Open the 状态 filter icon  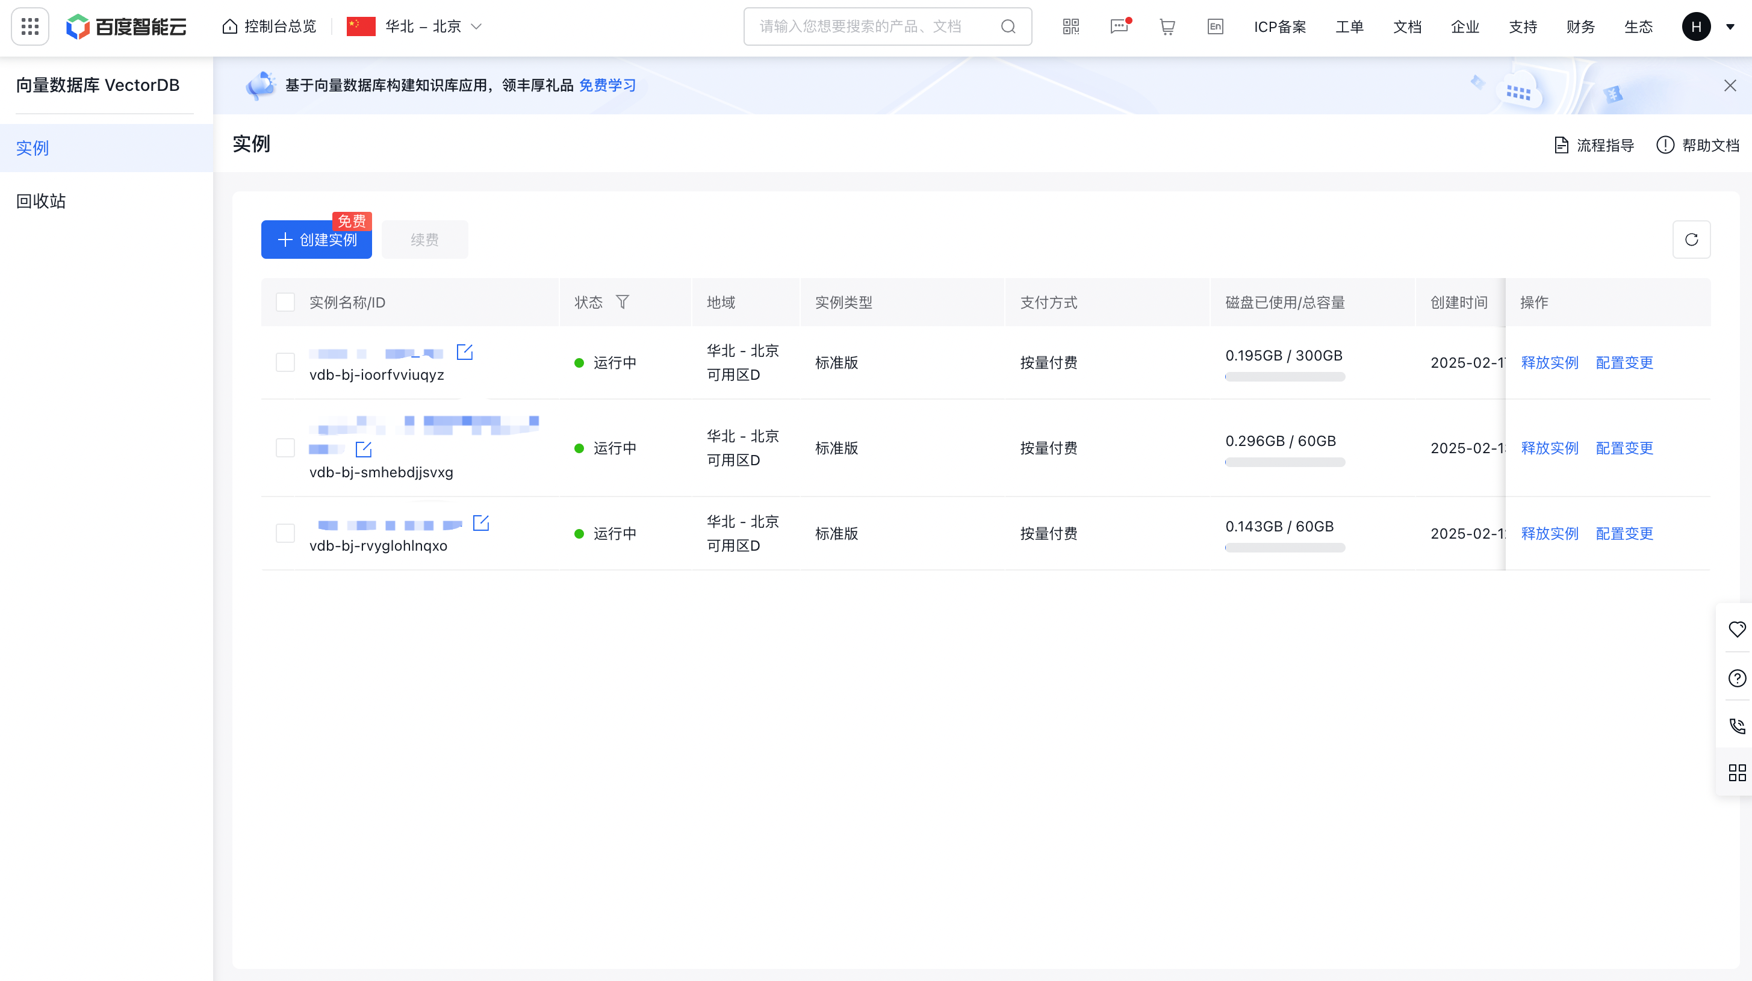[x=622, y=301]
